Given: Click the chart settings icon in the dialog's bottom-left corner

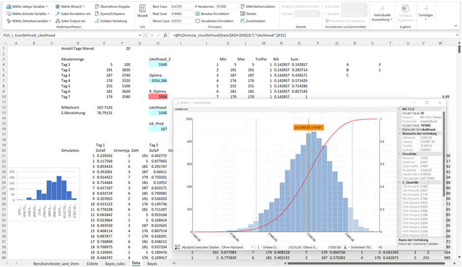Looking at the screenshot, I should (177, 247).
